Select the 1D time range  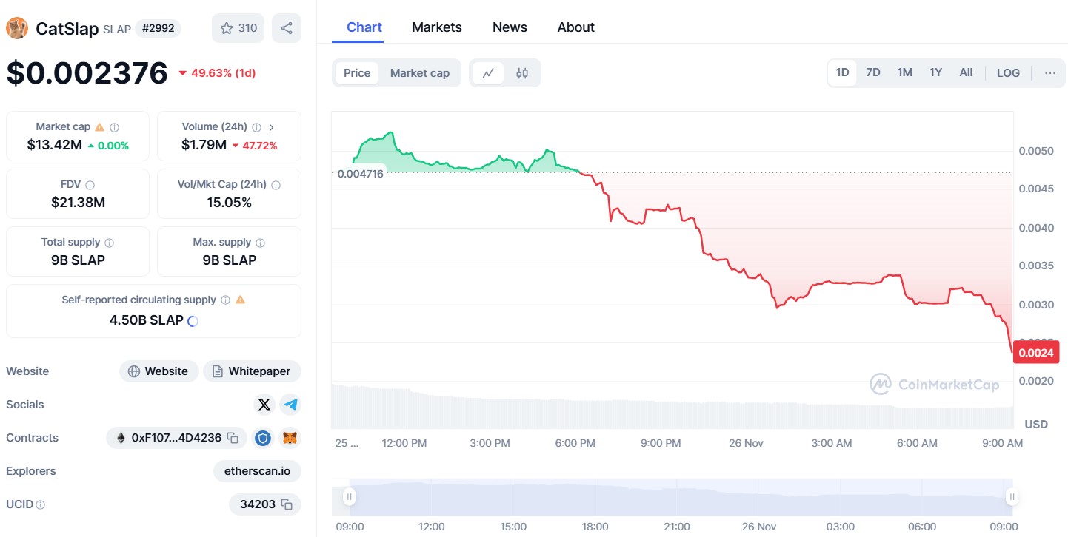pos(843,72)
